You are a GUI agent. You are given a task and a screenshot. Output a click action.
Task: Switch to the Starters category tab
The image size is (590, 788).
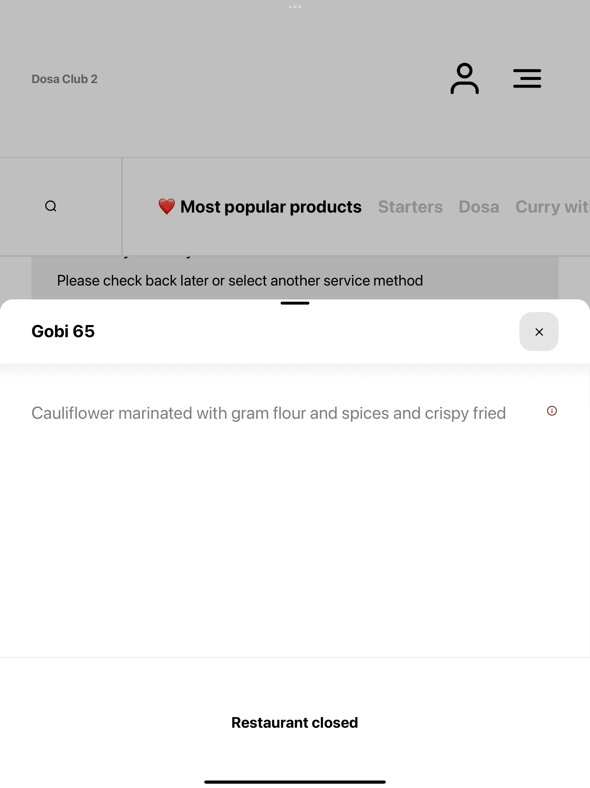click(x=410, y=207)
